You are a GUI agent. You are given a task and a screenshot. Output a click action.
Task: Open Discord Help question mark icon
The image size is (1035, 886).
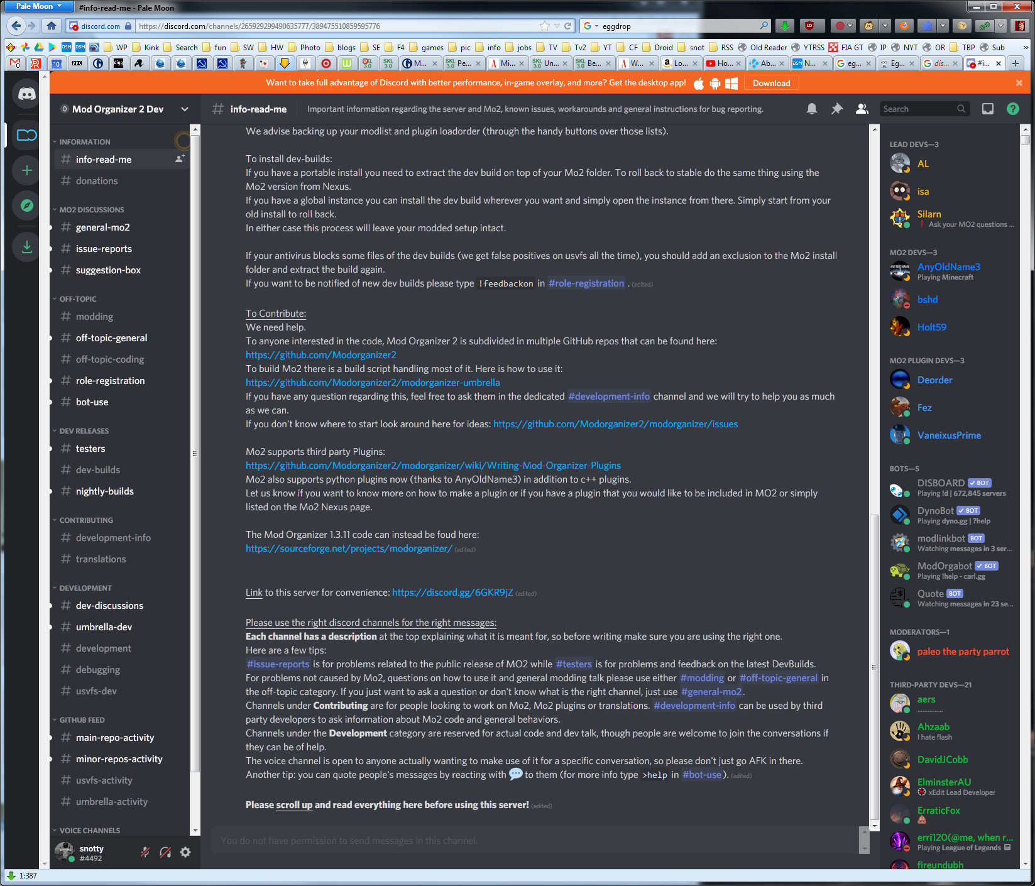[1012, 109]
